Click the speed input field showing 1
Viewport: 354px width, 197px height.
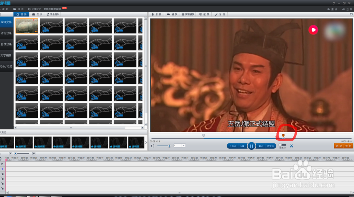[177, 146]
